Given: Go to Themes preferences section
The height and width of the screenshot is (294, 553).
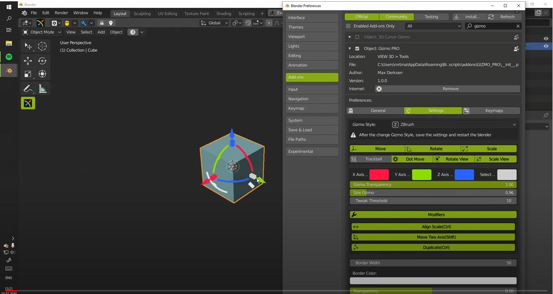Looking at the screenshot, I should (312, 27).
